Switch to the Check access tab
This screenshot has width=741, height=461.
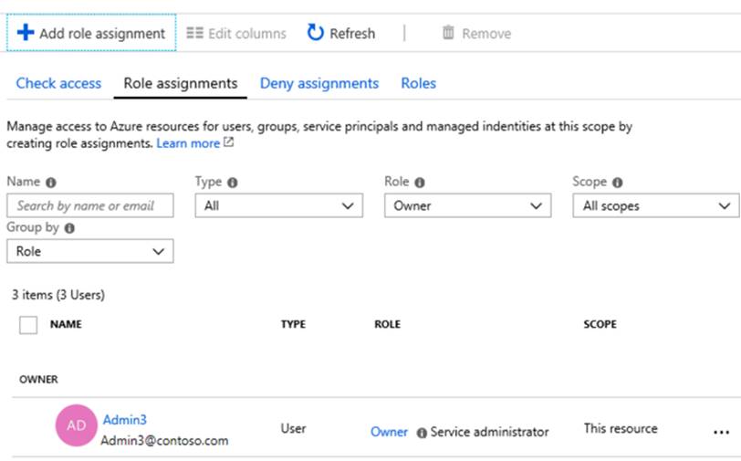click(58, 83)
